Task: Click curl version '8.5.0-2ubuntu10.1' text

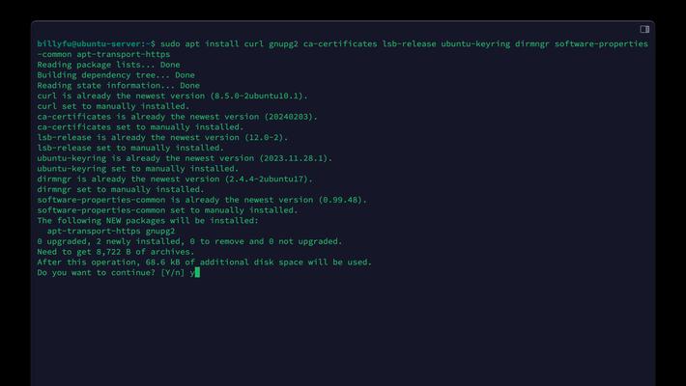Action: pos(257,96)
